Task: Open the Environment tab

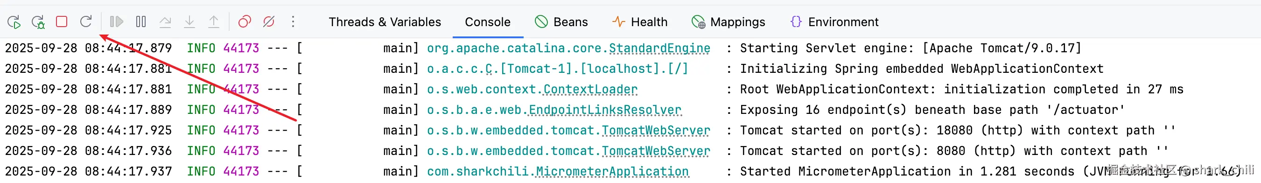Action: point(834,22)
